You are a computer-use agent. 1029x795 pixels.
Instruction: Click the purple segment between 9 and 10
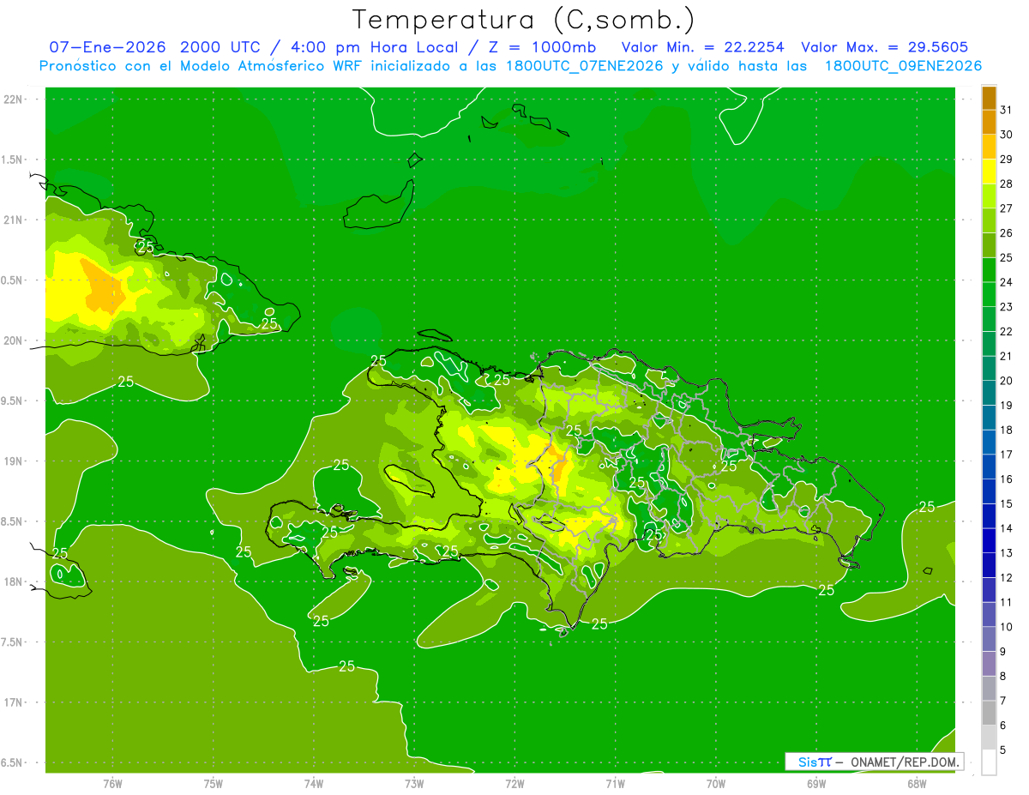989,639
